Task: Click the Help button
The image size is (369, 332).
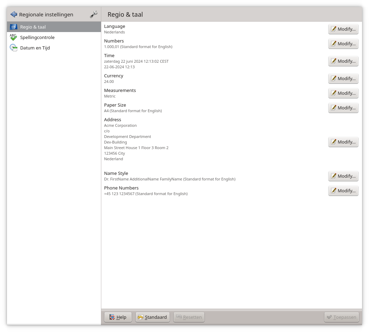Action: click(118, 317)
